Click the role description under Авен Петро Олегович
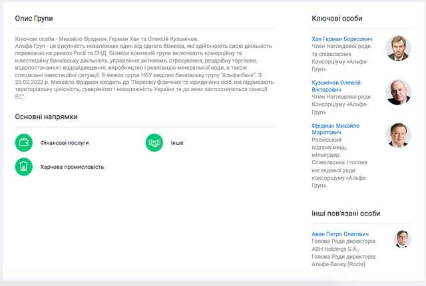Image resolution: width=426 pixels, height=286 pixels. [x=343, y=252]
